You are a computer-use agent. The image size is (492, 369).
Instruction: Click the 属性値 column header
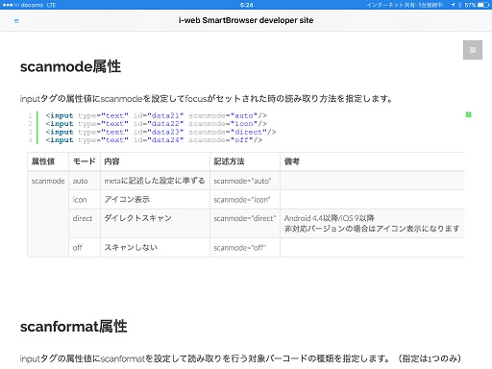click(x=48, y=161)
